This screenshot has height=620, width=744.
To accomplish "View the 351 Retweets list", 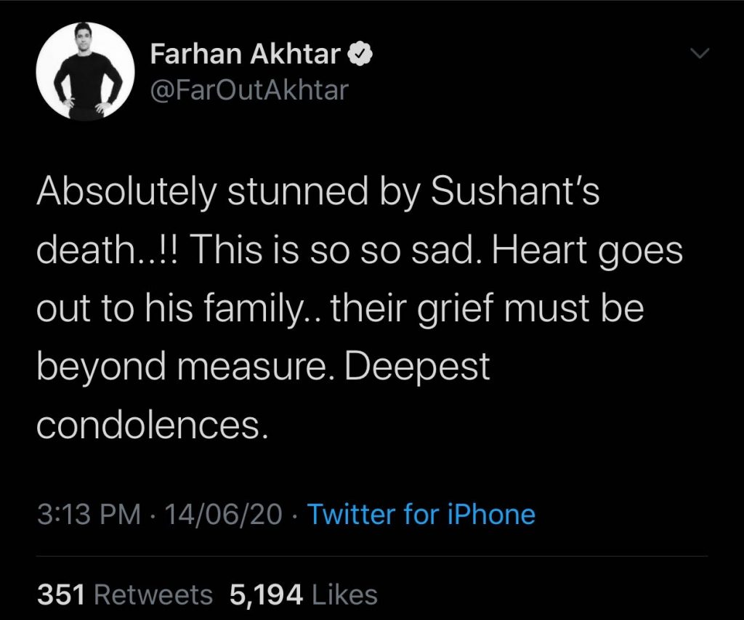I will coord(124,595).
